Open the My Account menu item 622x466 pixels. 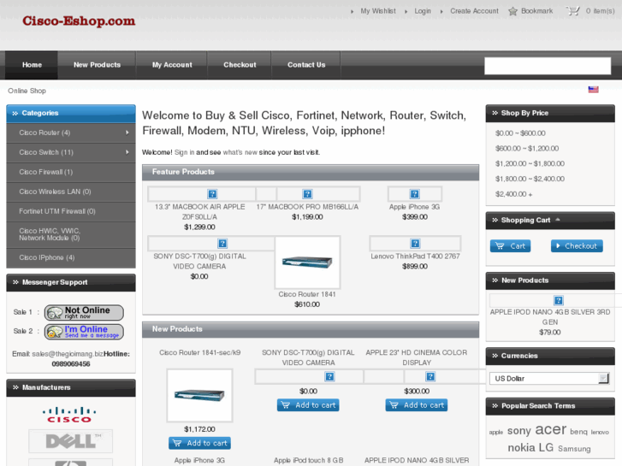[172, 65]
